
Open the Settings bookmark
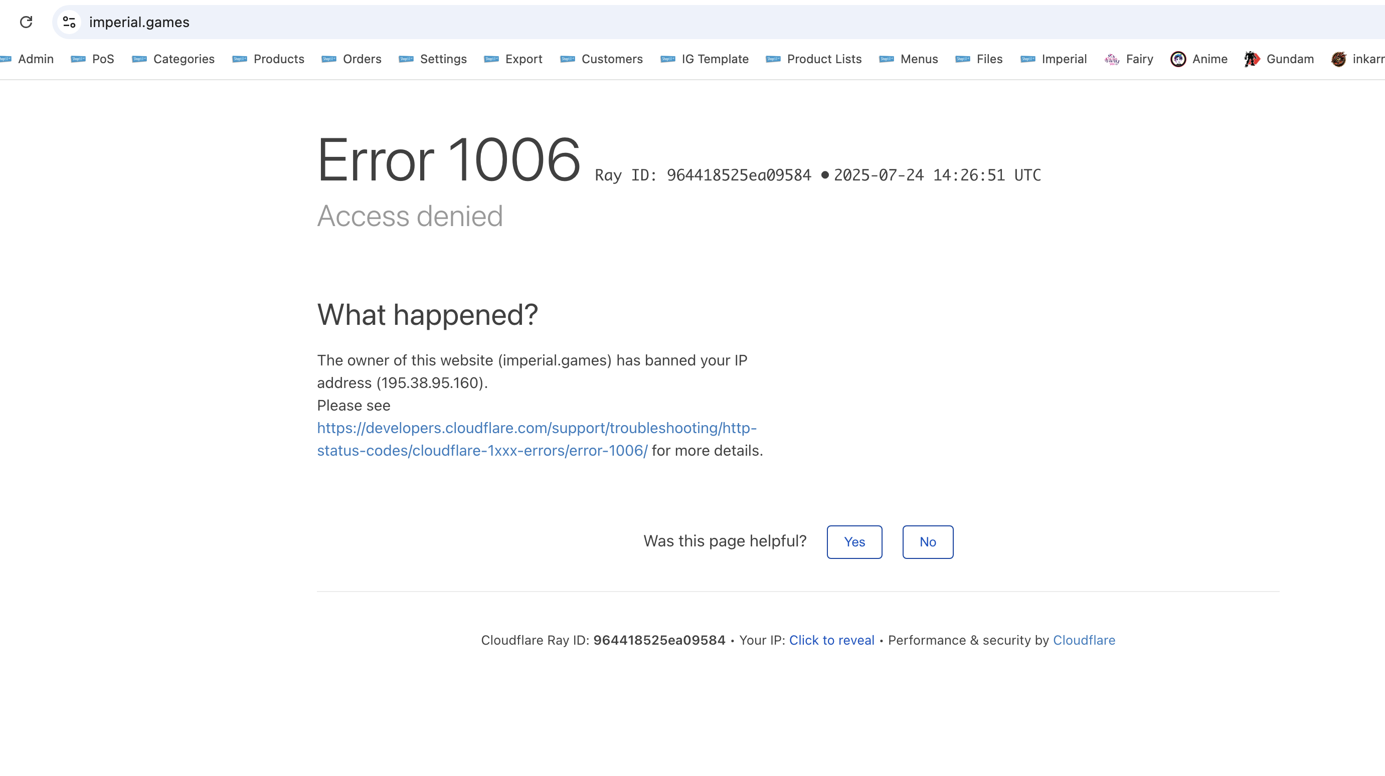click(433, 59)
